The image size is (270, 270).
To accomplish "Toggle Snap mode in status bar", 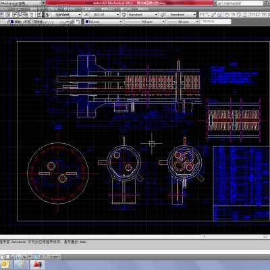I will click(x=2, y=256).
